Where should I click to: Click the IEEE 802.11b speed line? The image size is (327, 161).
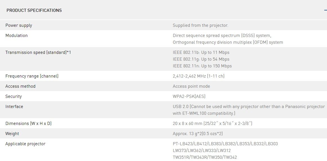pos(201,52)
